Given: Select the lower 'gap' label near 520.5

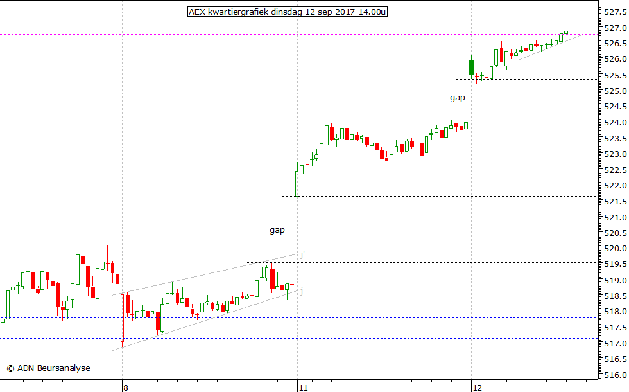Looking at the screenshot, I should (277, 230).
